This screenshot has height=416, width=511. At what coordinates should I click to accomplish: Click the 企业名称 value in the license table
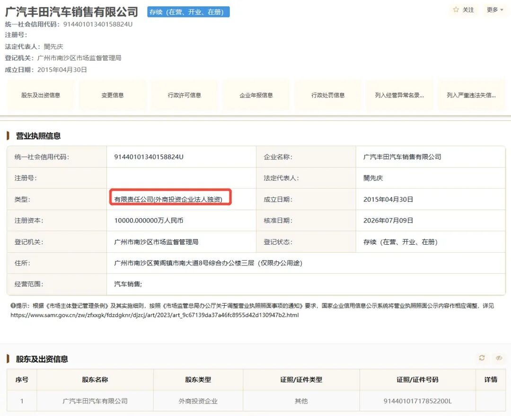(402, 157)
